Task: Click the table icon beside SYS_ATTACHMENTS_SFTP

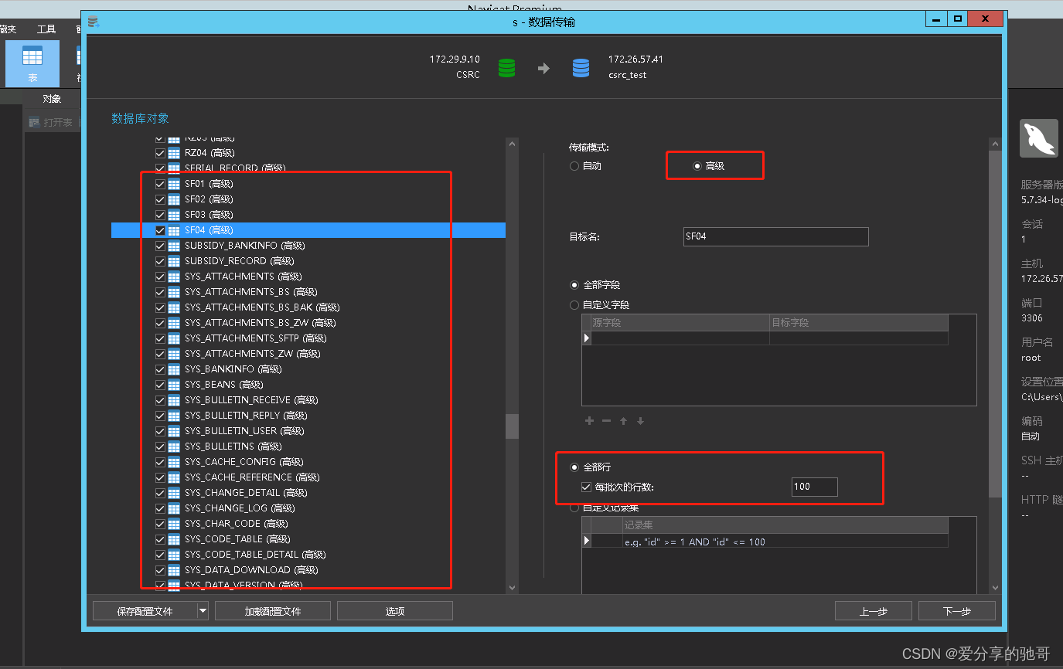Action: [174, 338]
